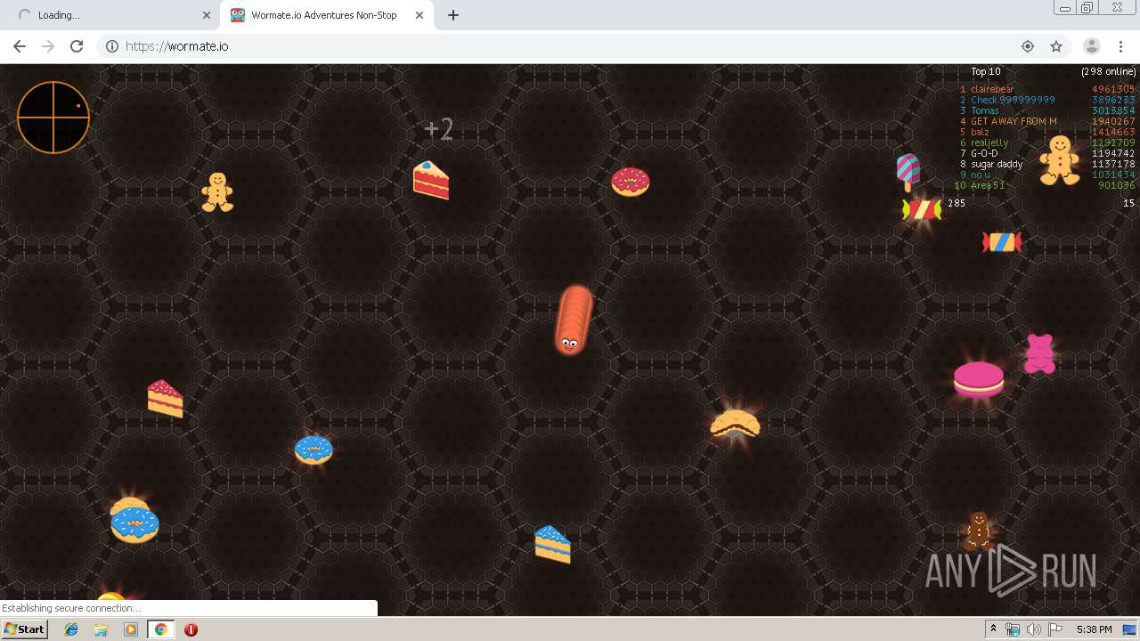Image resolution: width=1140 pixels, height=641 pixels.
Task: Close the Wormate.io tab
Action: coord(419,15)
